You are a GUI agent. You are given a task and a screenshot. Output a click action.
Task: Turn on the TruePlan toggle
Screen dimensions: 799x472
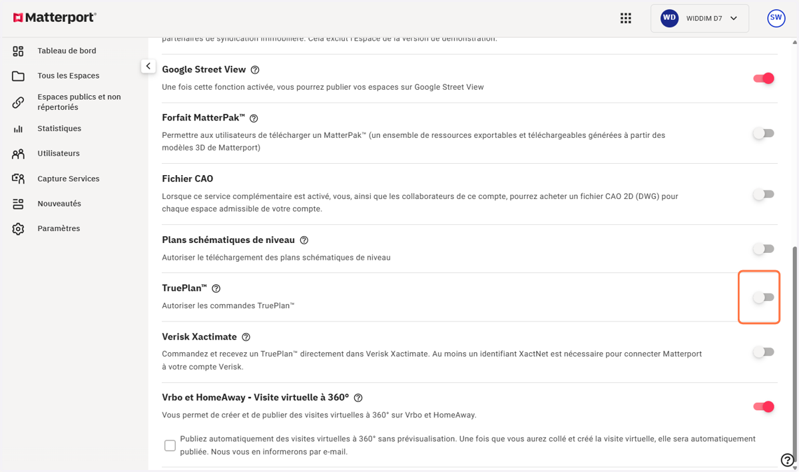click(764, 298)
